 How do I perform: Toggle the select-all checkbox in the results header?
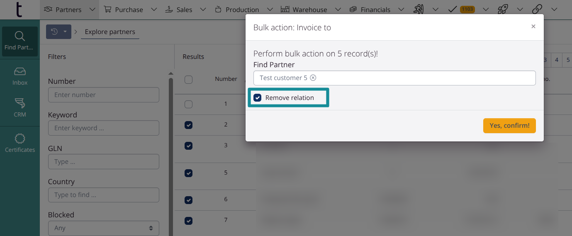[188, 80]
